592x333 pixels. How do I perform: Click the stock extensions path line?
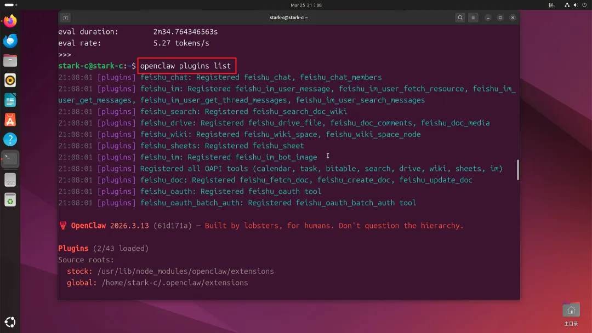pos(170,271)
